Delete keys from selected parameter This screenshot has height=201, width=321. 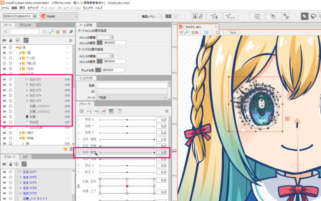pyautogui.click(x=104, y=111)
